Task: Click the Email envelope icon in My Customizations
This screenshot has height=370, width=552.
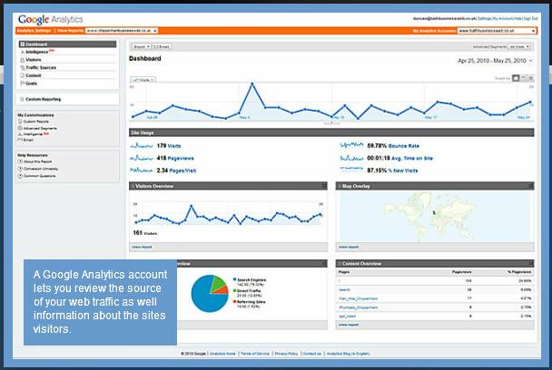Action: click(x=20, y=140)
